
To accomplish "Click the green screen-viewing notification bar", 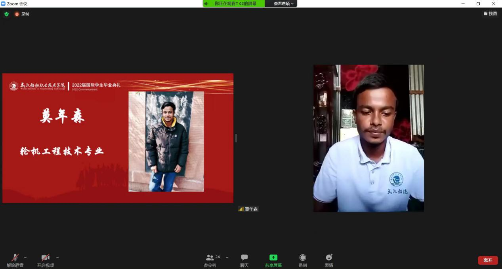I will [x=234, y=4].
